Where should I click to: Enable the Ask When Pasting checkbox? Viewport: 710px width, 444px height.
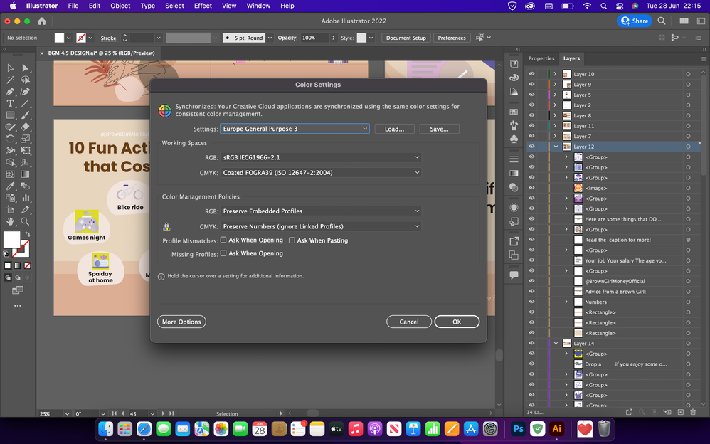tap(292, 240)
